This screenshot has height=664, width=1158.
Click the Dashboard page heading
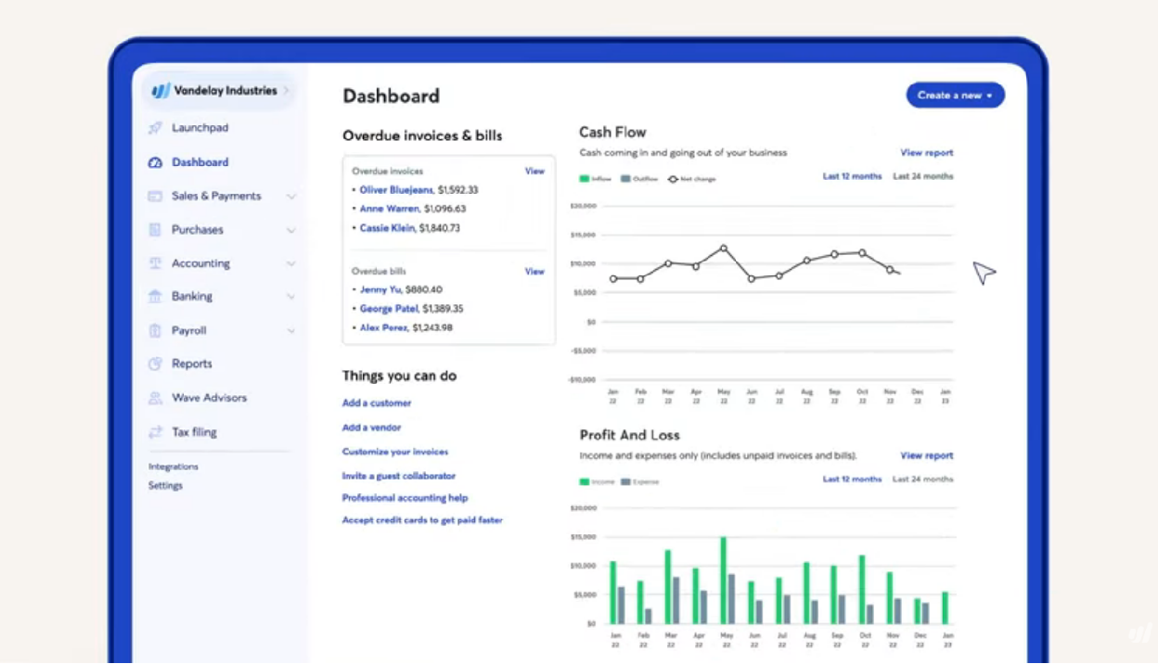[x=391, y=96]
